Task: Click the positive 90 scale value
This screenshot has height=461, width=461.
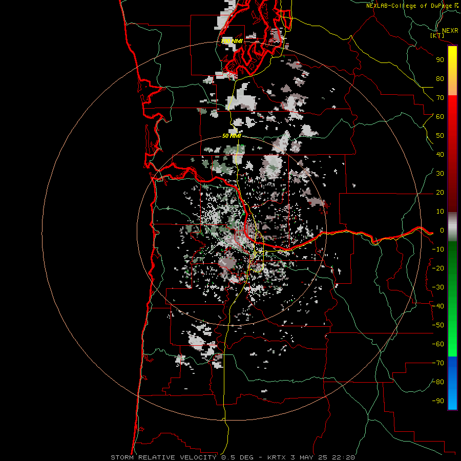Action: tap(440, 60)
